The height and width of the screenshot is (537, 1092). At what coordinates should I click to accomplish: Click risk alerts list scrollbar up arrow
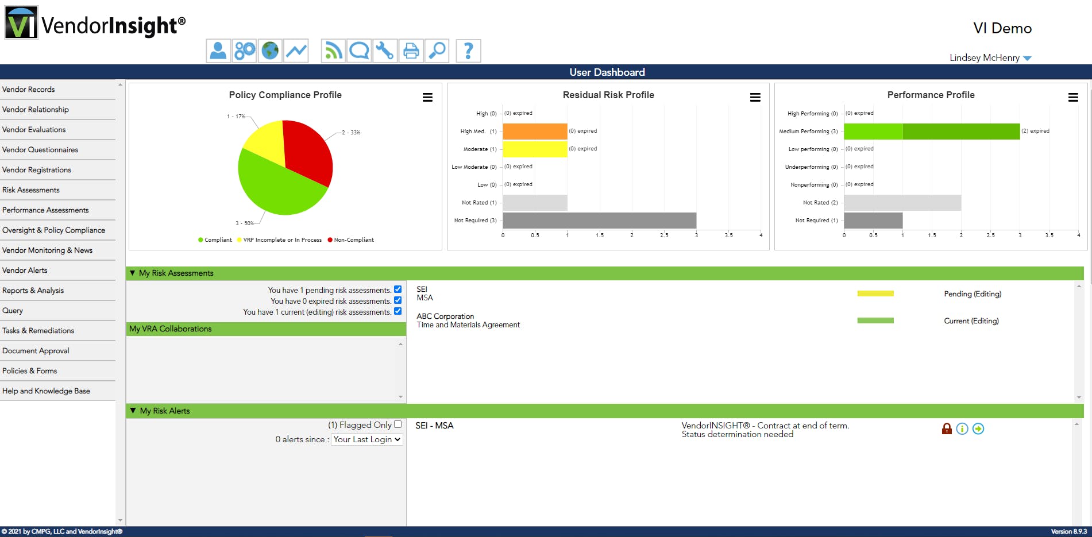pyautogui.click(x=1076, y=424)
